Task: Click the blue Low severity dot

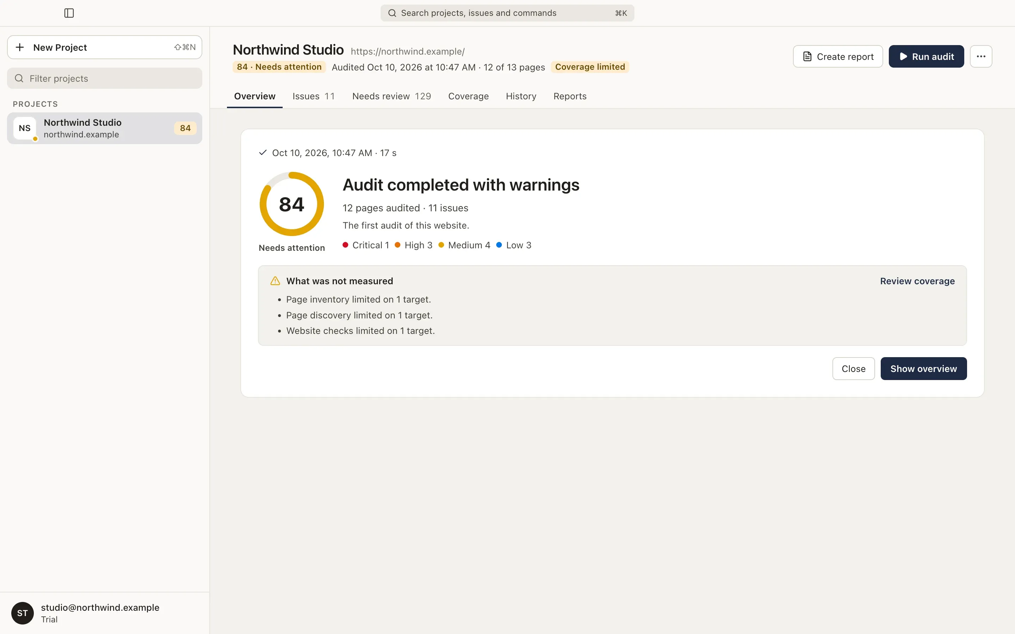Action: click(x=499, y=245)
